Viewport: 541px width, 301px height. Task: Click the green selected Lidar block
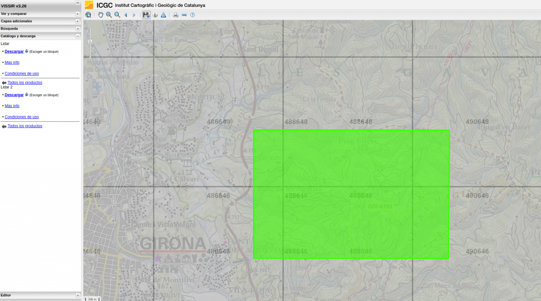[x=351, y=194]
